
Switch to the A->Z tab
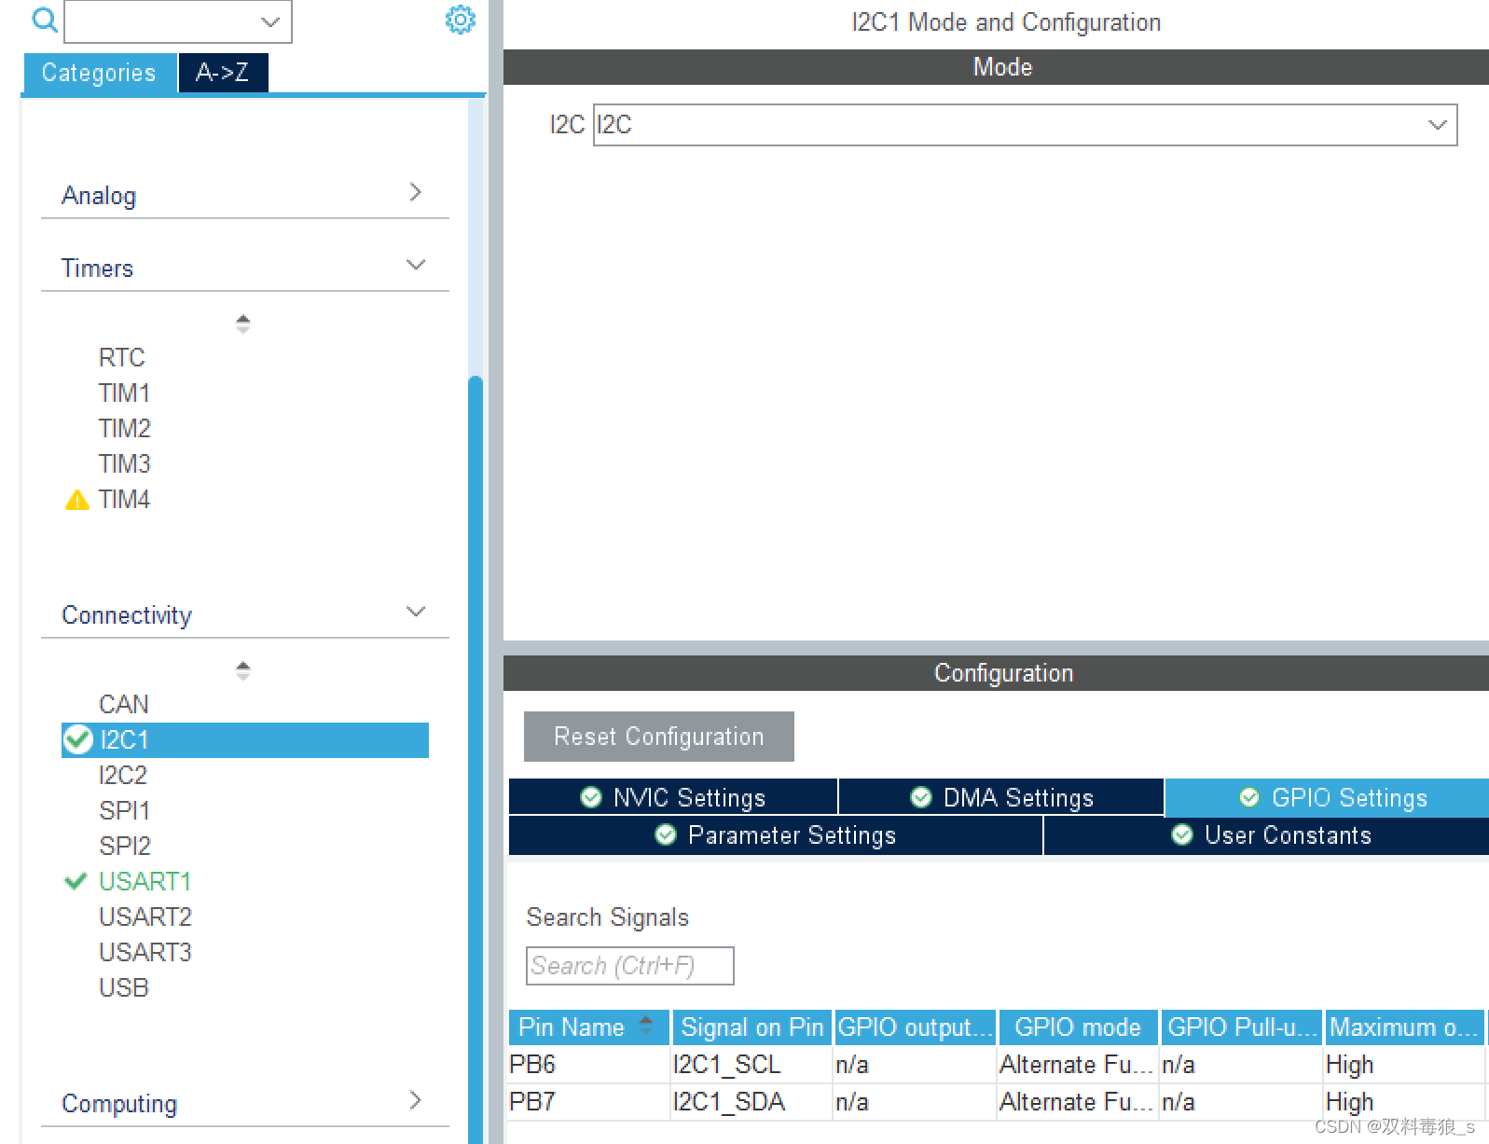[223, 73]
